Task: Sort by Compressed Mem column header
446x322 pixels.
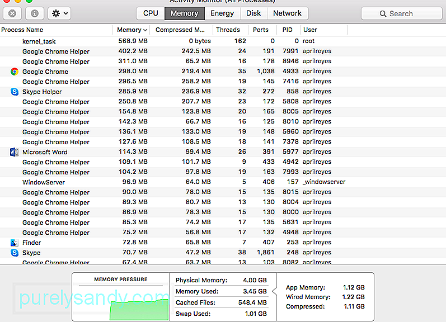Action: point(180,30)
